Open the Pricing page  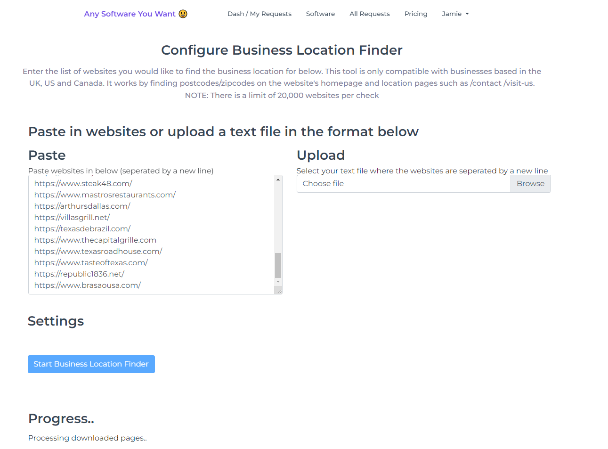[416, 14]
